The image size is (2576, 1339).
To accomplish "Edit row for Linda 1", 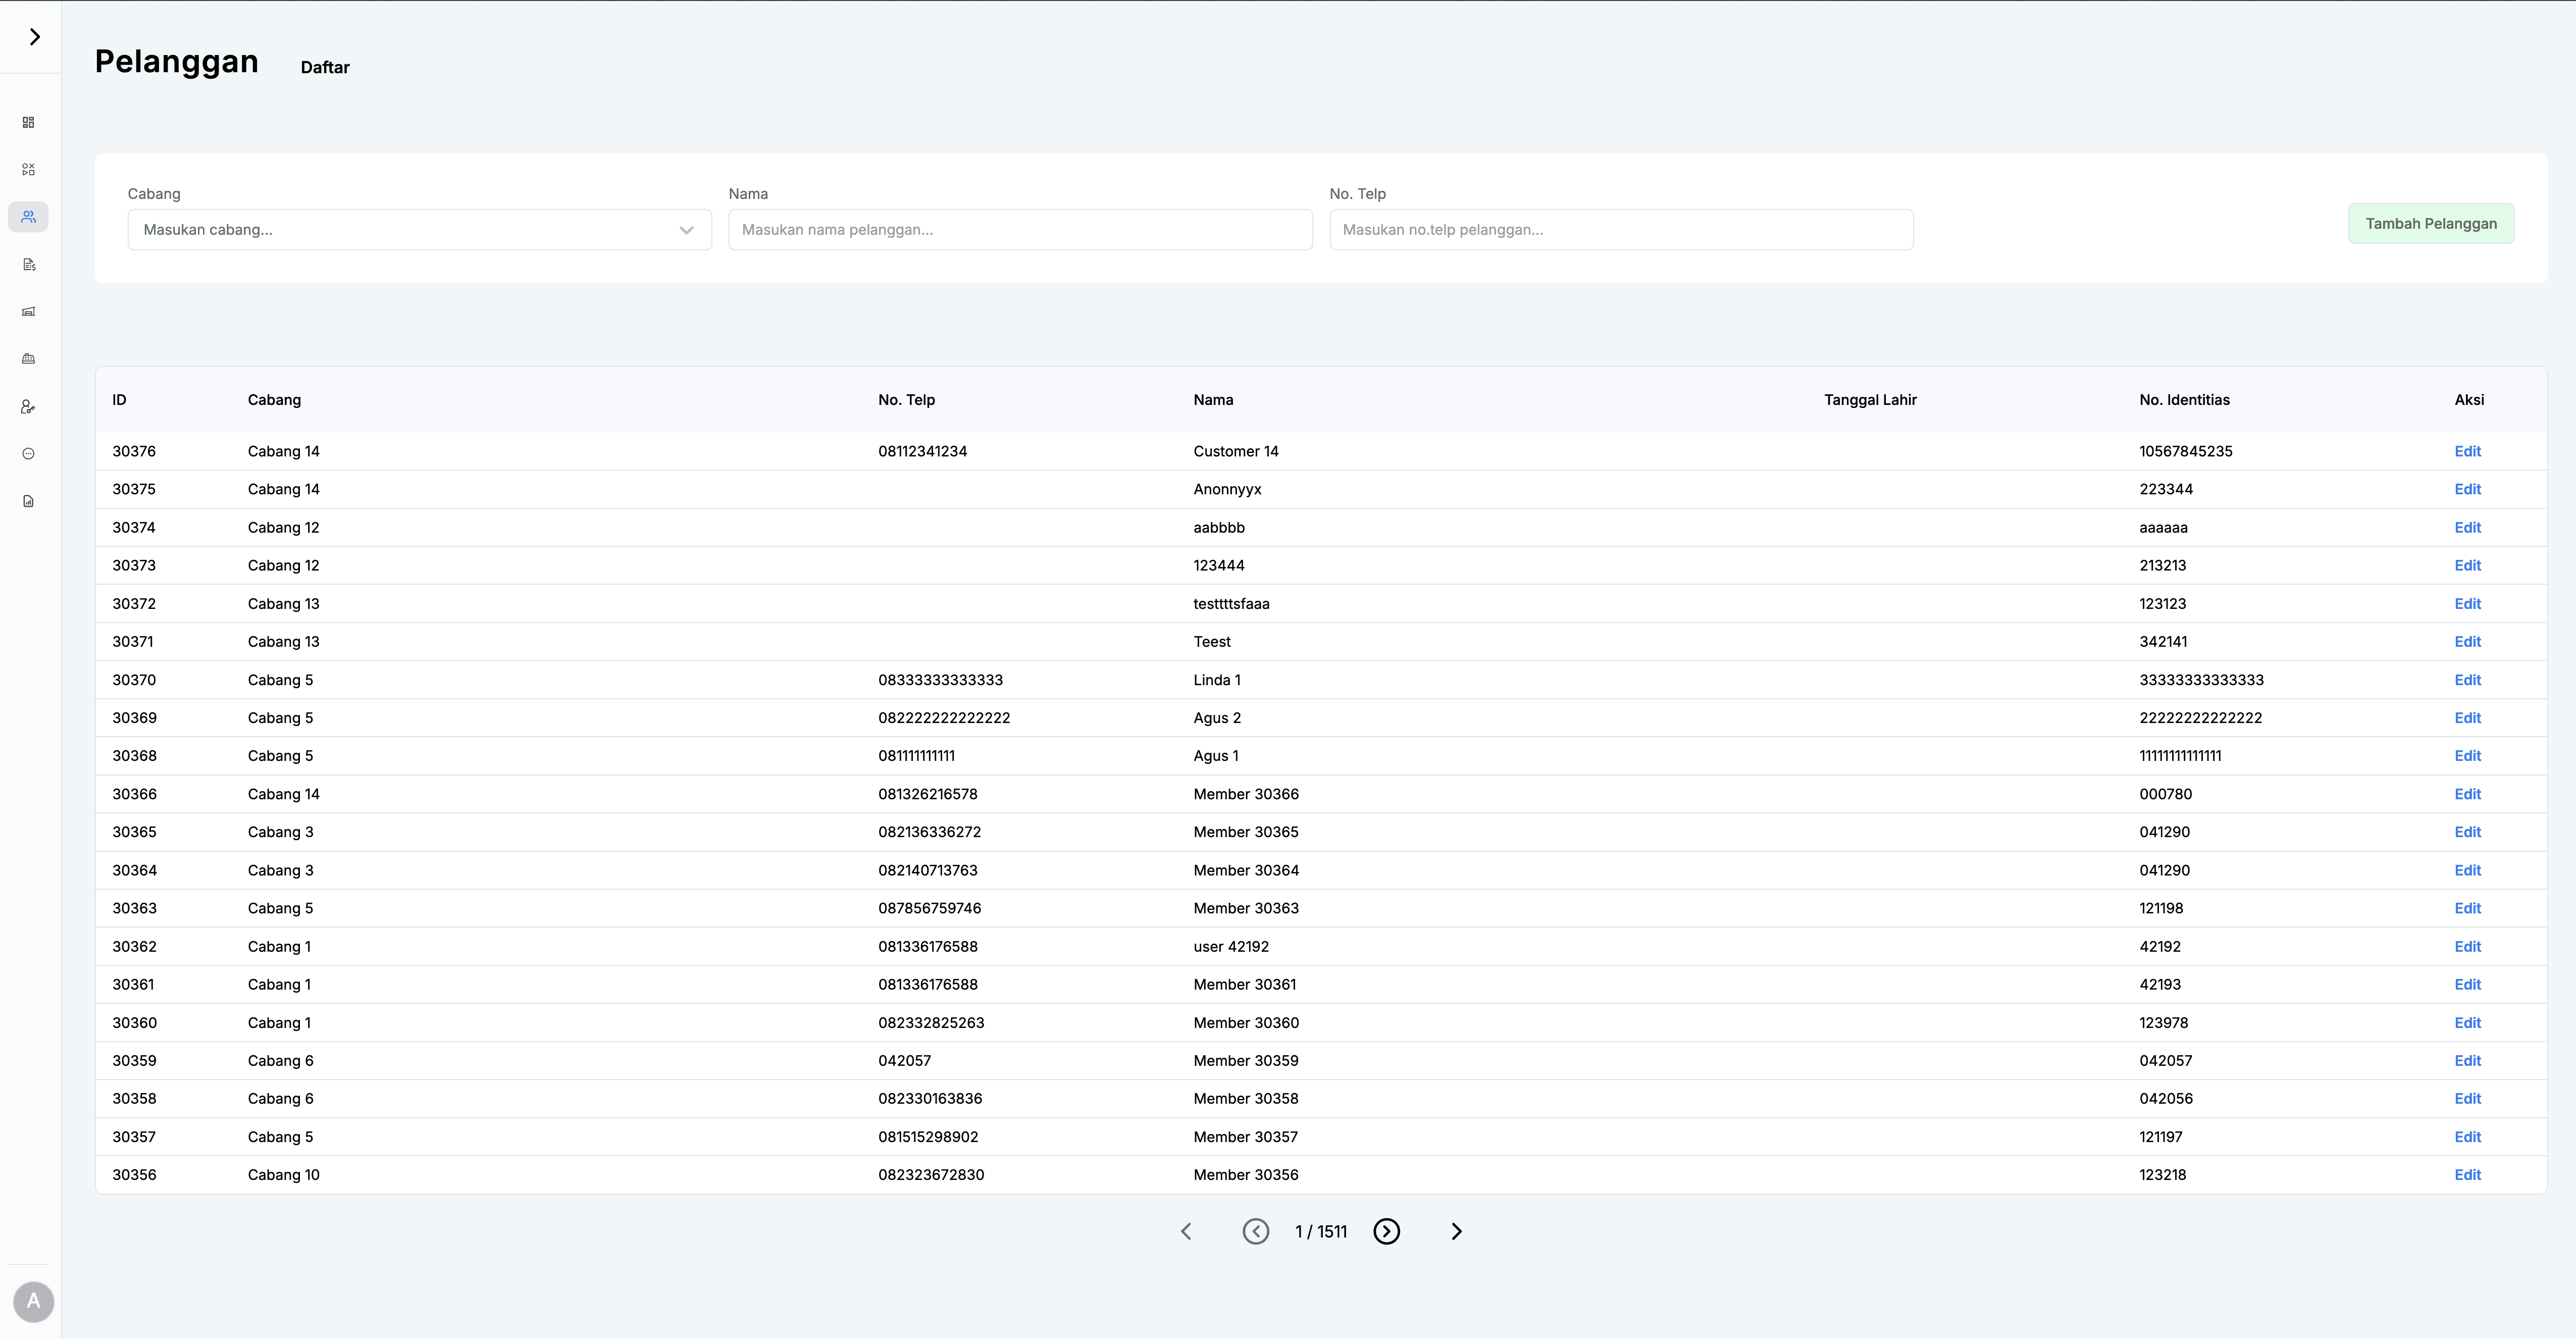I will tap(2467, 680).
